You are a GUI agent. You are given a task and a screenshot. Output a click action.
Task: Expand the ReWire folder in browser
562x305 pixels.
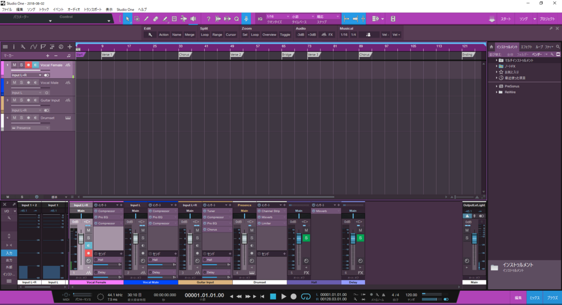[x=496, y=92]
